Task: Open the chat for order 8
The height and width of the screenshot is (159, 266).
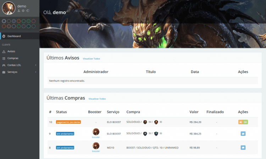Action: coord(243,147)
